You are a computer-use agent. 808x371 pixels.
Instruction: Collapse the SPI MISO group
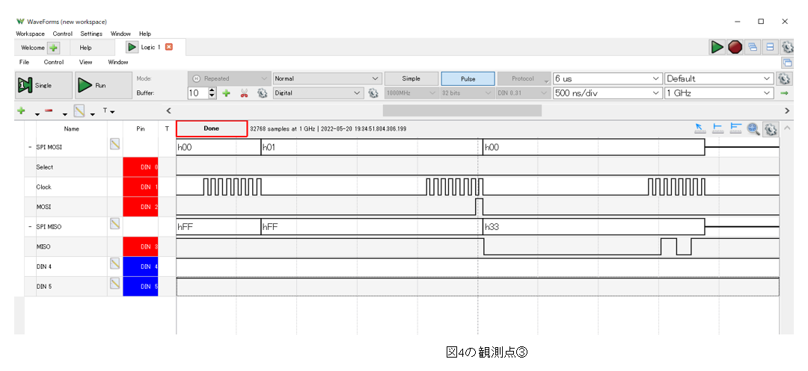pos(30,226)
